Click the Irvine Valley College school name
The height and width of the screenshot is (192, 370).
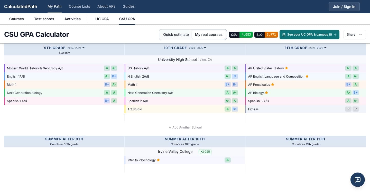pyautogui.click(x=175, y=152)
